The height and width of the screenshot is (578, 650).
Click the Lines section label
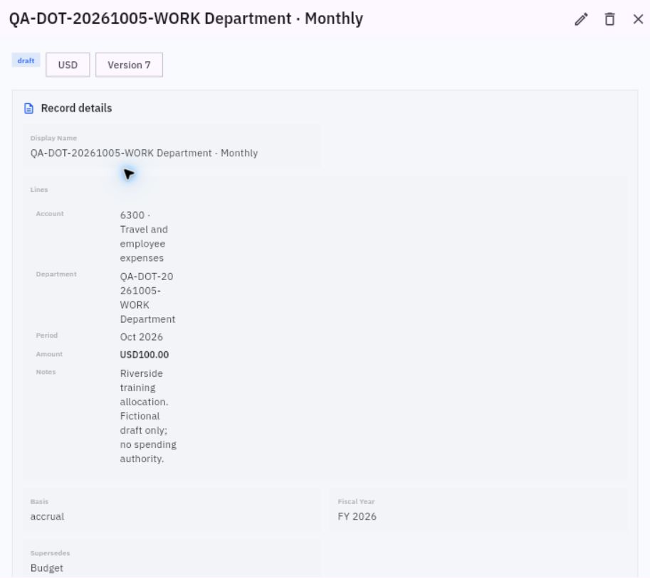[x=39, y=190]
